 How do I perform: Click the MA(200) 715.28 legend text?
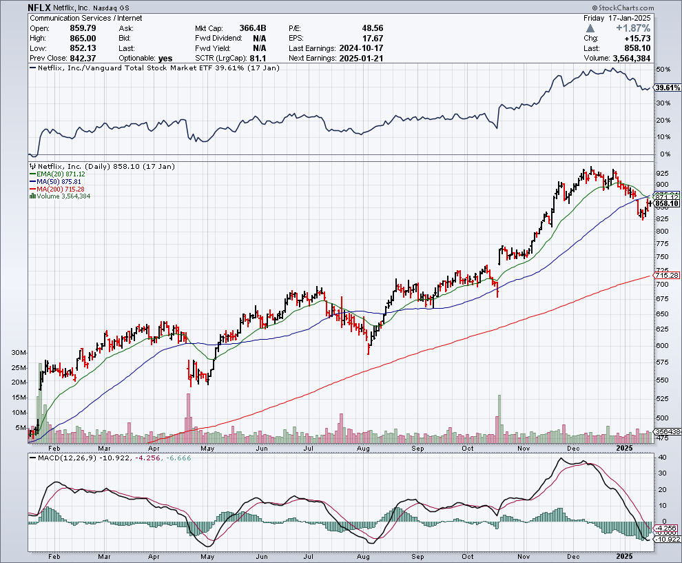pos(61,190)
